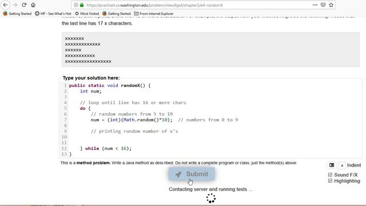Click the rocket icon on Submit
The height and width of the screenshot is (206, 366).
pos(178,174)
